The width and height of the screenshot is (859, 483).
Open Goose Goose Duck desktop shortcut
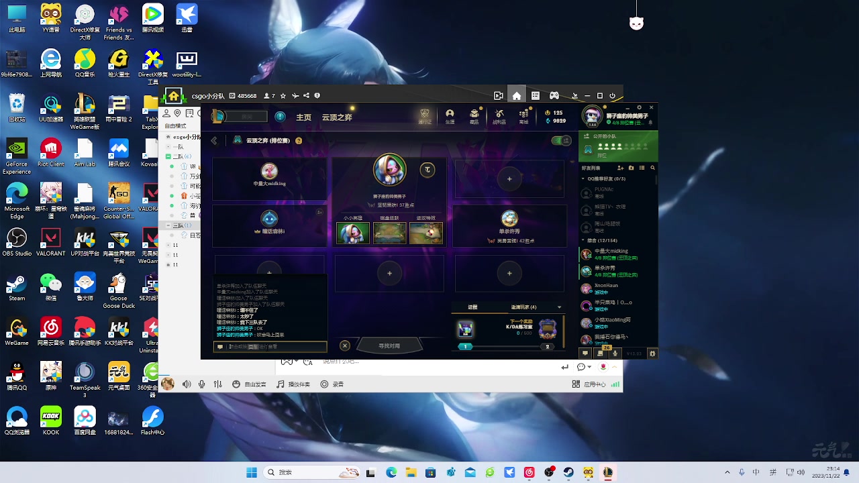pos(119,290)
